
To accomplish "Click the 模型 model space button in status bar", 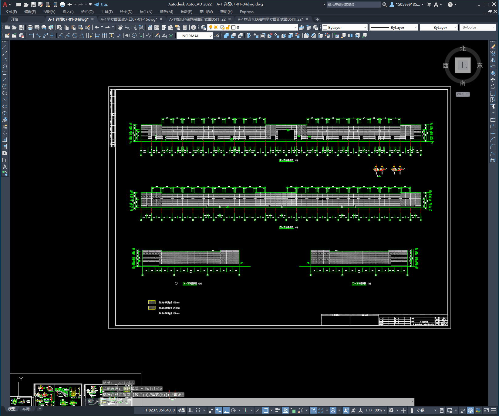I will (182, 410).
